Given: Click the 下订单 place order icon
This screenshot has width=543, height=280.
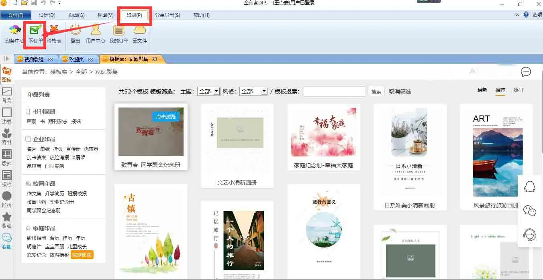Looking at the screenshot, I should [36, 33].
